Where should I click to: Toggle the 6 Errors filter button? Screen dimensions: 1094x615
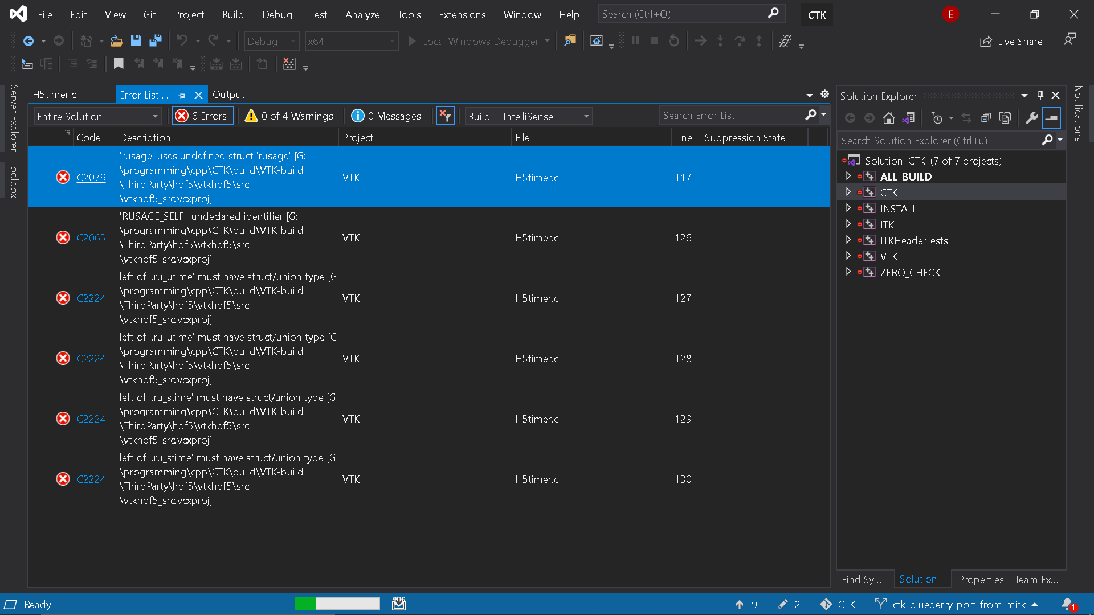click(x=202, y=116)
